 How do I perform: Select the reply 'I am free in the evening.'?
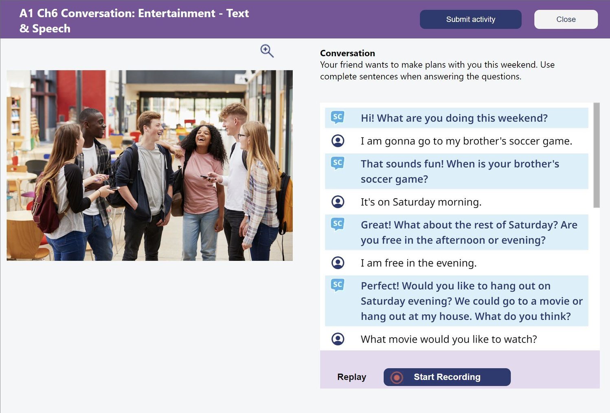point(419,263)
